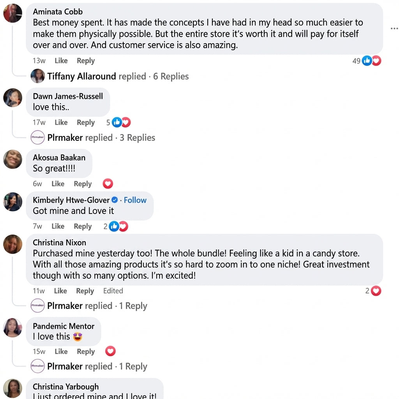This screenshot has height=399, width=399.
Task: Reply to Pandemic Mentor's comment
Action: (x=86, y=351)
